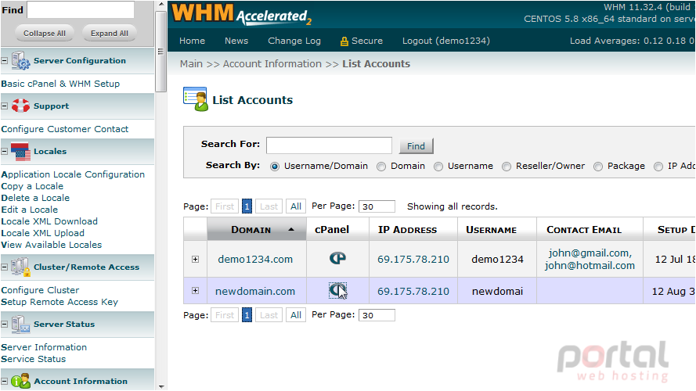The width and height of the screenshot is (696, 391).
Task: Open cPanel icon for demo1234.com
Action: 337,258
